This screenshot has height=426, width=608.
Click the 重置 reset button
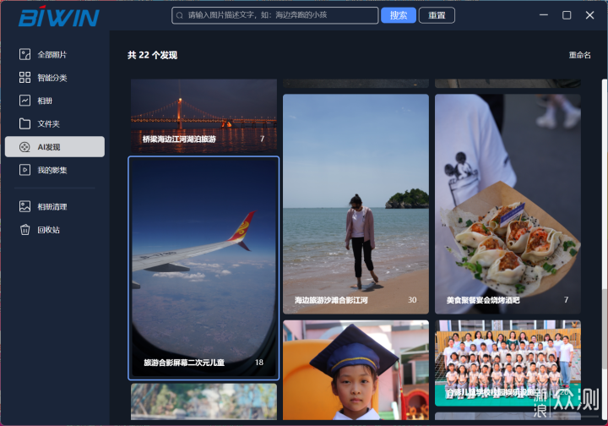coord(437,15)
